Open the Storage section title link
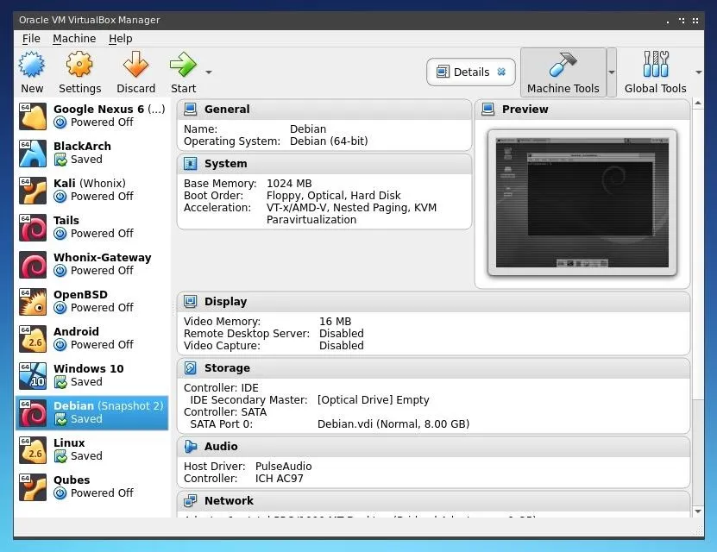 [x=227, y=367]
